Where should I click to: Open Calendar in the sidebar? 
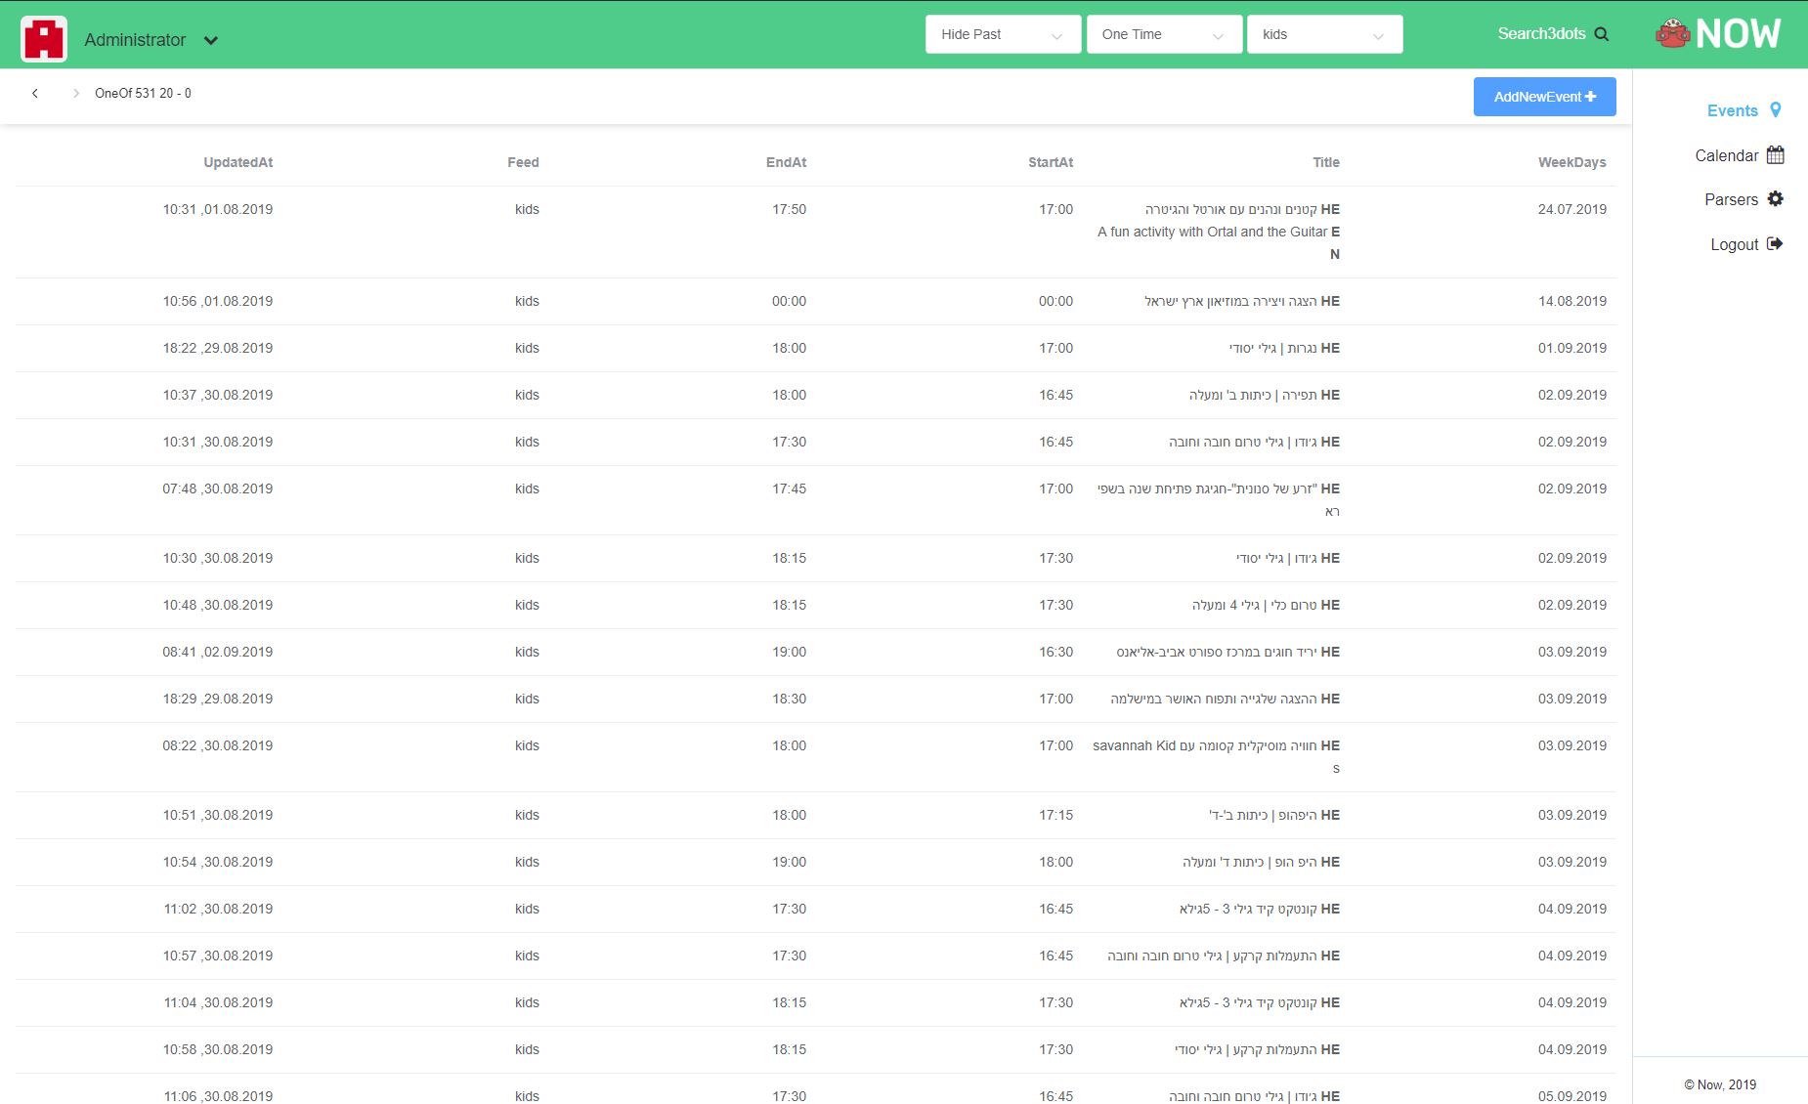(x=1726, y=155)
